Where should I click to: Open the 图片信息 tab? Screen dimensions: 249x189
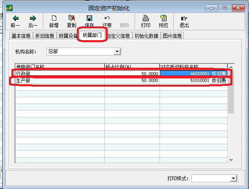point(172,36)
